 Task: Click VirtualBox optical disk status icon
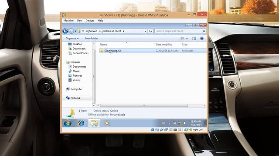(157, 130)
